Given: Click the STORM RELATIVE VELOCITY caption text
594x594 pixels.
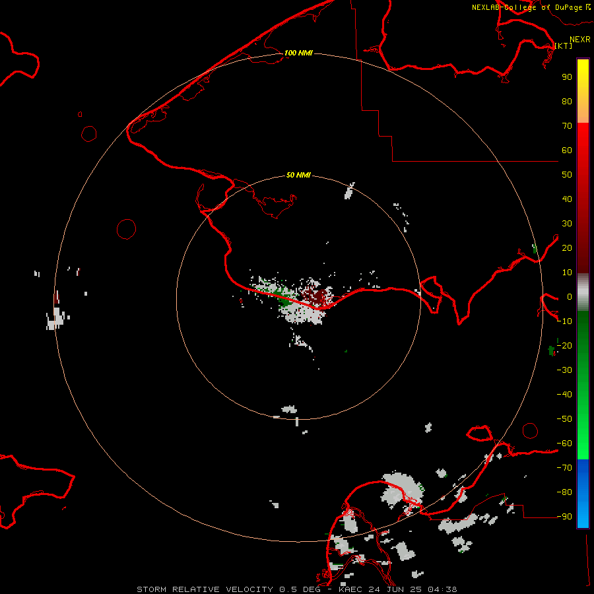Looking at the screenshot, I should pyautogui.click(x=205, y=589).
